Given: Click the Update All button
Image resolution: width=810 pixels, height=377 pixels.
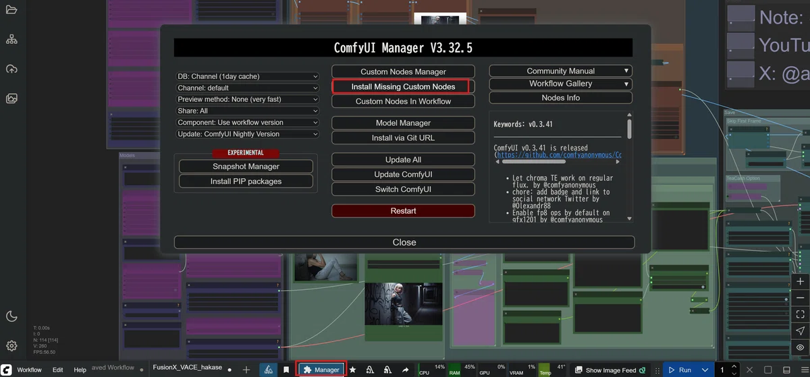Looking at the screenshot, I should click(403, 160).
